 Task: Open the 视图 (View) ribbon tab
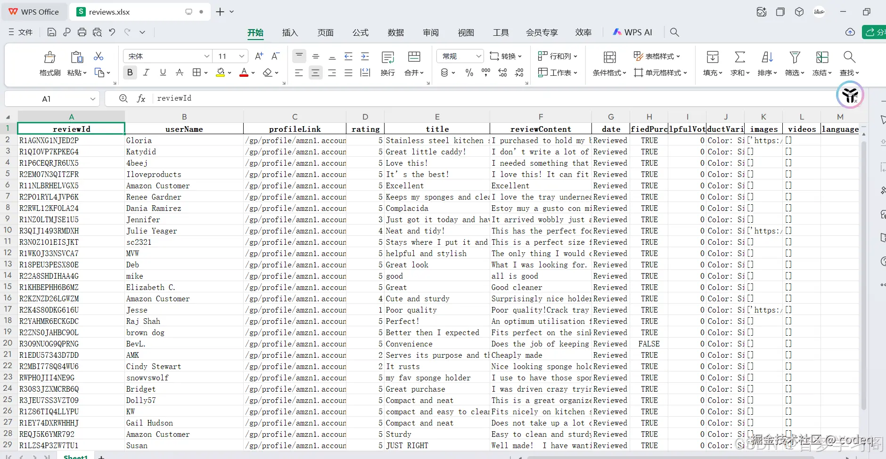466,32
